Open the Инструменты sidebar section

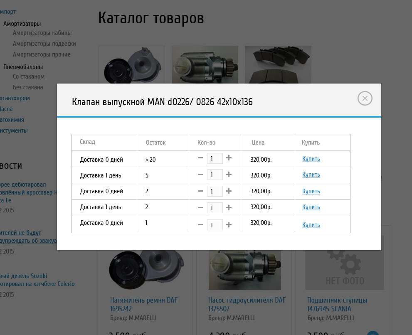(x=14, y=131)
